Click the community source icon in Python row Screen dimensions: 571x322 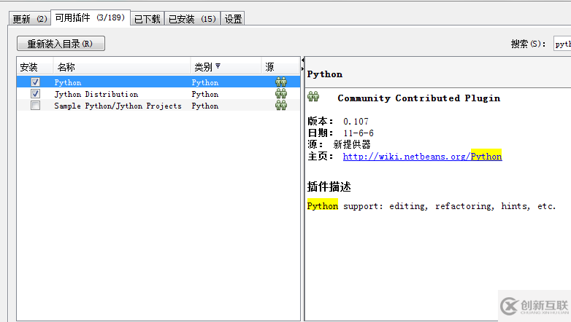[x=281, y=82]
